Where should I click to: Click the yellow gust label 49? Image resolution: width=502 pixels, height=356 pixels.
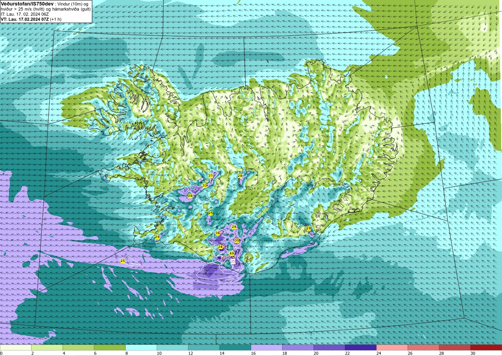232,254
